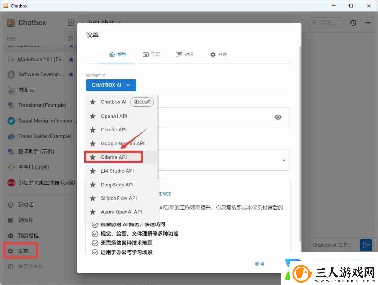The image size is (378, 285).
Task: Open the CHATBOX AI provider dropdown
Action: pos(111,85)
